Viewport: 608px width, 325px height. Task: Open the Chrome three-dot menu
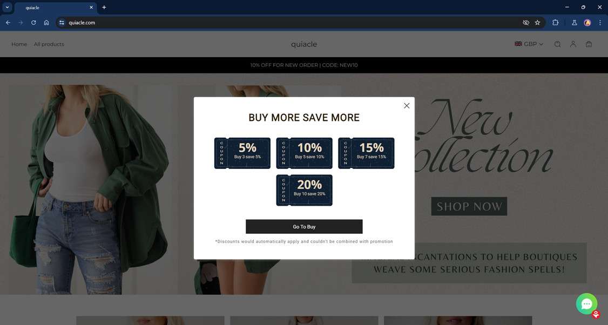(x=600, y=23)
